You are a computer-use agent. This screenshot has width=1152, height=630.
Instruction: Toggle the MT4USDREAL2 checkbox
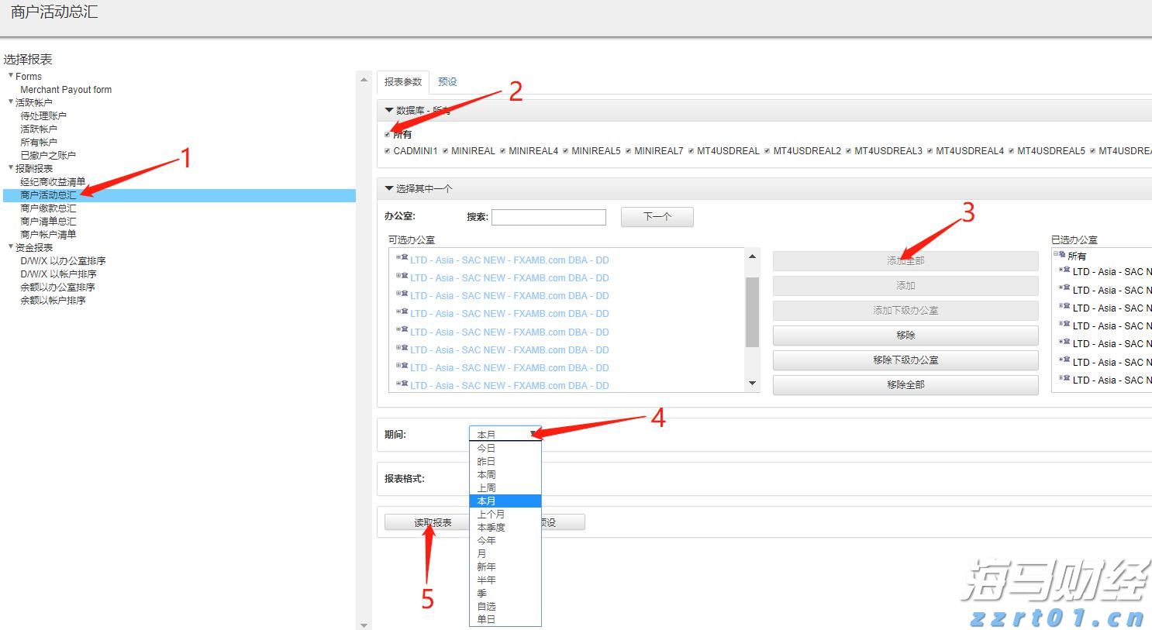coord(766,150)
